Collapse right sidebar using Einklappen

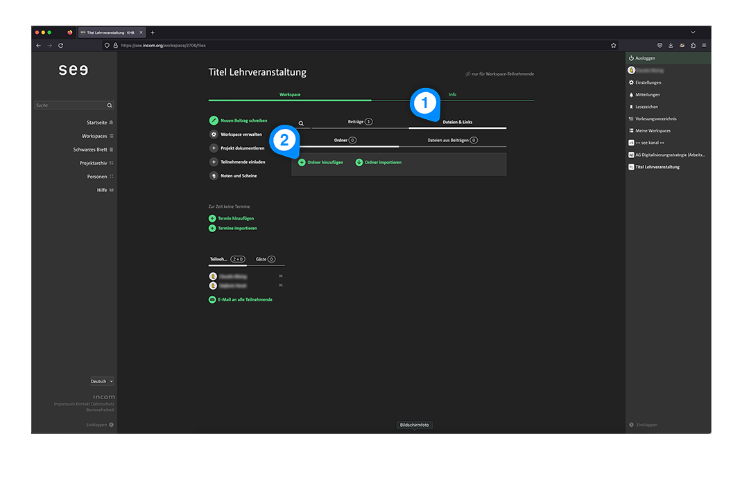click(x=643, y=425)
